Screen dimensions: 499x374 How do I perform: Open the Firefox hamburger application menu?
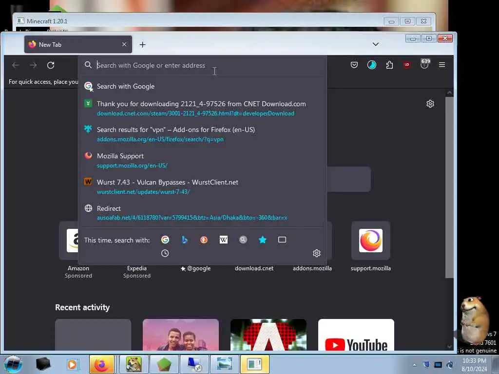click(441, 65)
